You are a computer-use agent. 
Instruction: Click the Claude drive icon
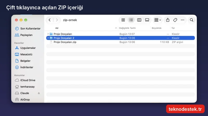click(17, 93)
